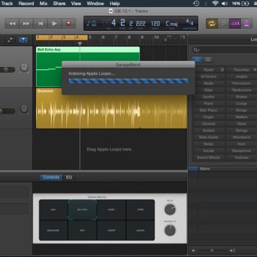Click the battery status icon
The height and width of the screenshot is (257, 257).
pos(245,3)
